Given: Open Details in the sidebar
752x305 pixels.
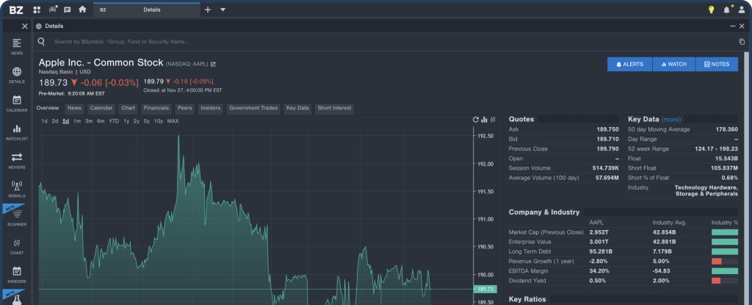Looking at the screenshot, I should pyautogui.click(x=17, y=76).
